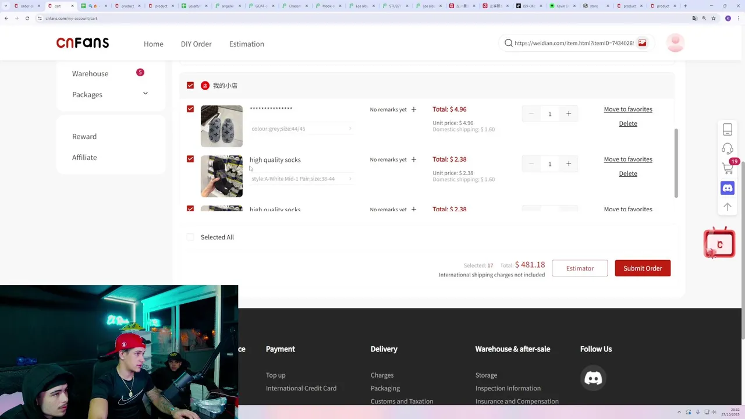Viewport: 745px width, 419px height.
Task: Tick the Selected All checkbox
Action: tap(190, 237)
